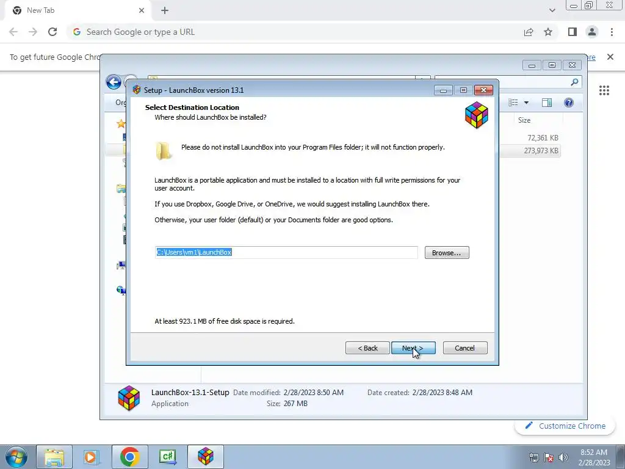Click the folder icon in setup dialog
Image resolution: width=625 pixels, height=469 pixels.
(163, 151)
